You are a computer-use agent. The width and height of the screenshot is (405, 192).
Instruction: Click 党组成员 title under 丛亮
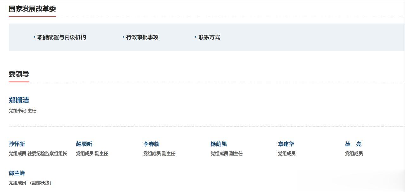pyautogui.click(x=354, y=154)
